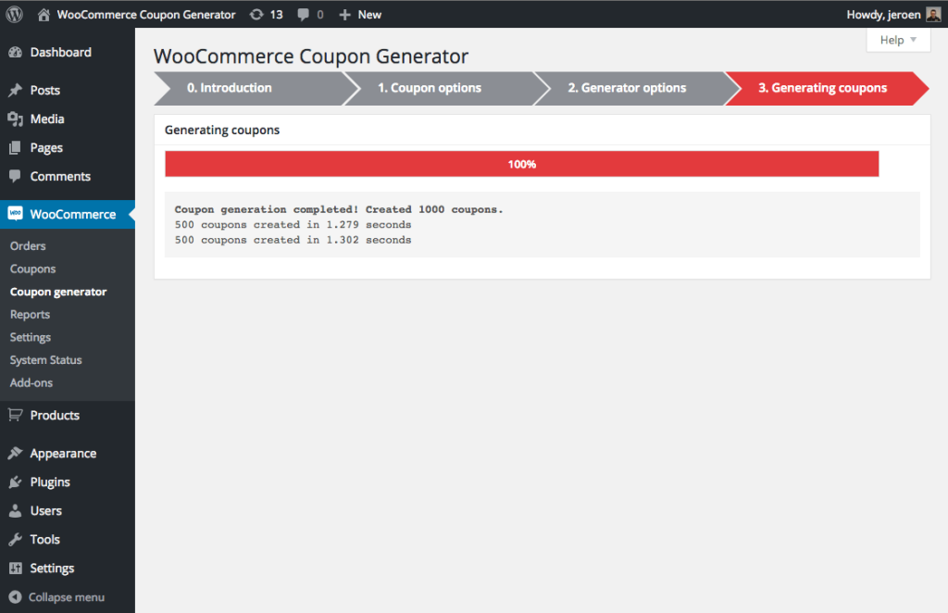This screenshot has width=948, height=613.
Task: Open the WordPress logo menu
Action: tap(13, 14)
